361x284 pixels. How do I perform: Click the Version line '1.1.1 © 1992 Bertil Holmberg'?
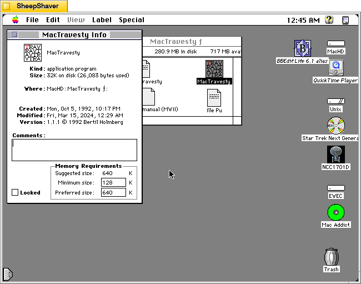click(x=85, y=122)
